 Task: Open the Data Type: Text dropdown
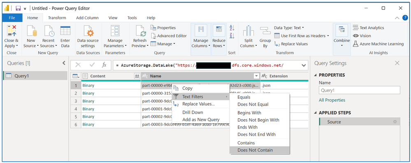click(289, 28)
